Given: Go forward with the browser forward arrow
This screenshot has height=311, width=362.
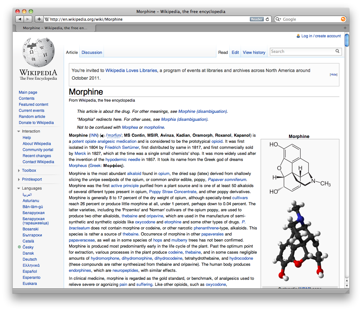Looking at the screenshot, I should [28, 19].
